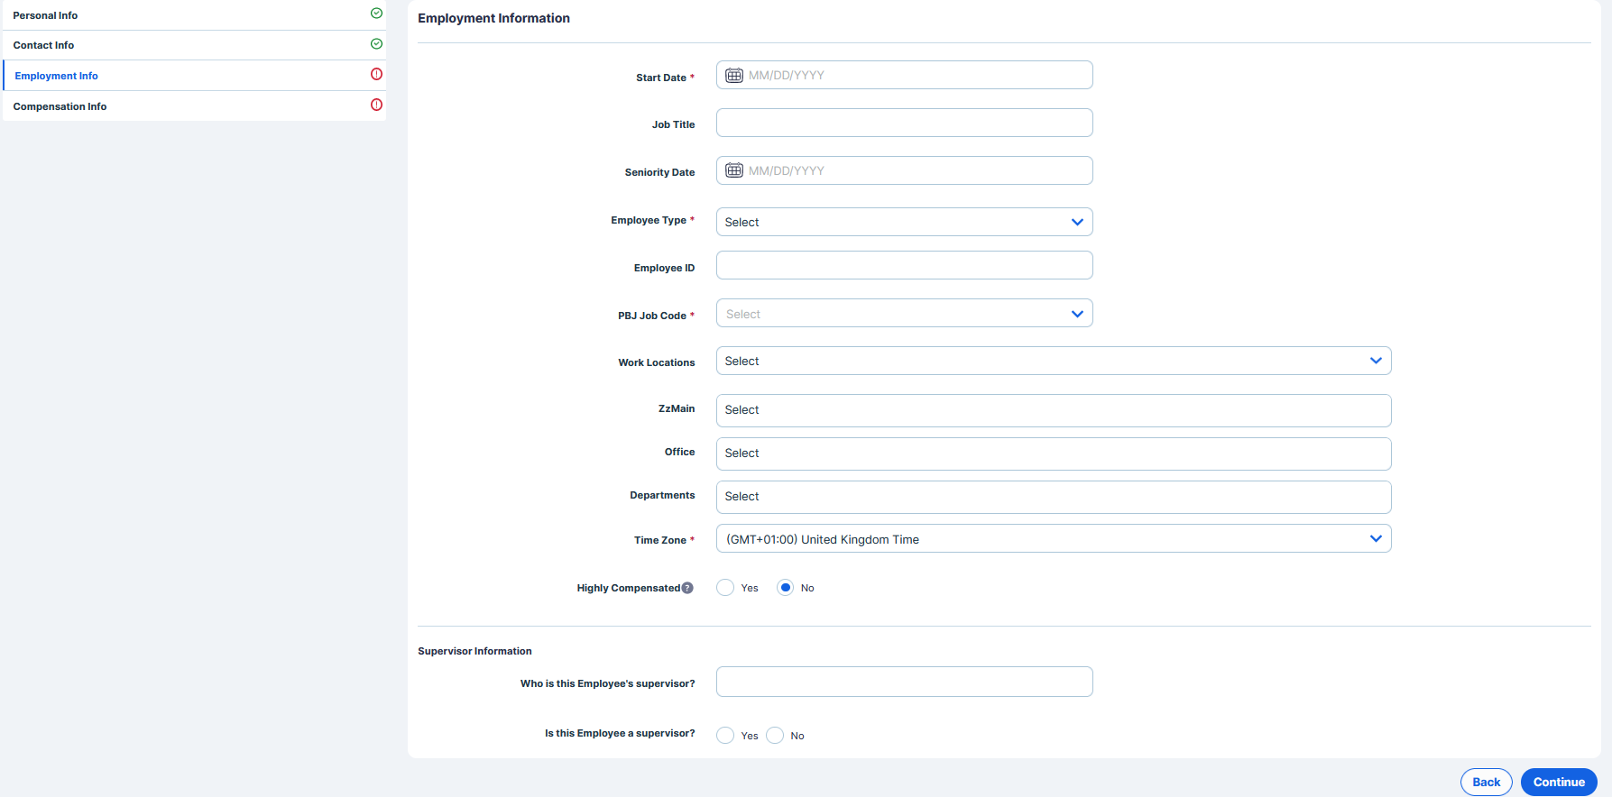Click the Back button

(1486, 782)
